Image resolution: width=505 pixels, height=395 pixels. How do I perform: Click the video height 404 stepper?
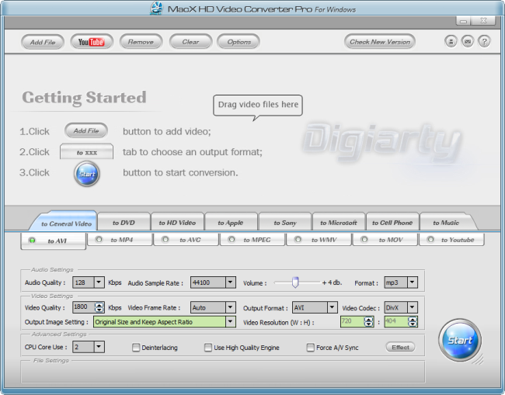[413, 321]
